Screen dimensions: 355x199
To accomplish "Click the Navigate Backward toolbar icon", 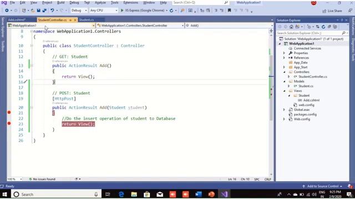I will 7,11.
